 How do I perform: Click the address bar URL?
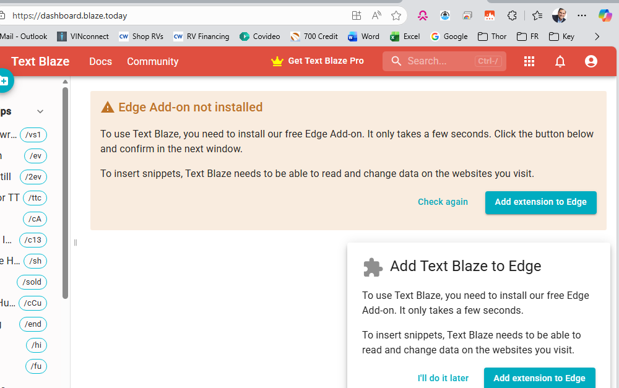click(70, 16)
